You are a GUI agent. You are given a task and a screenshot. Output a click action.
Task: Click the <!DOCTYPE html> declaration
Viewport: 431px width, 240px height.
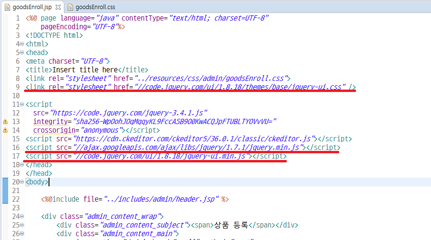pyautogui.click(x=54, y=35)
